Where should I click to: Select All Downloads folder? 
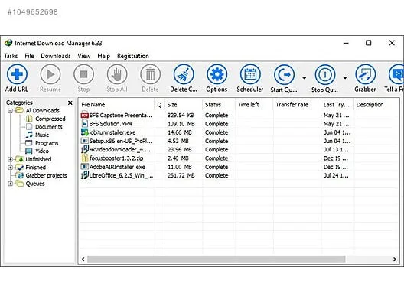click(x=43, y=111)
